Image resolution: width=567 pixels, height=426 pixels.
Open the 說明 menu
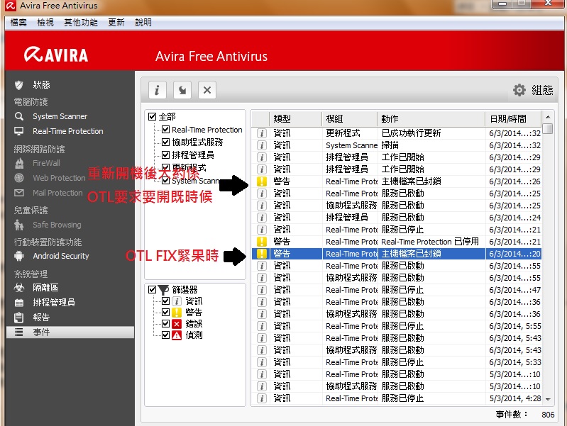click(143, 23)
